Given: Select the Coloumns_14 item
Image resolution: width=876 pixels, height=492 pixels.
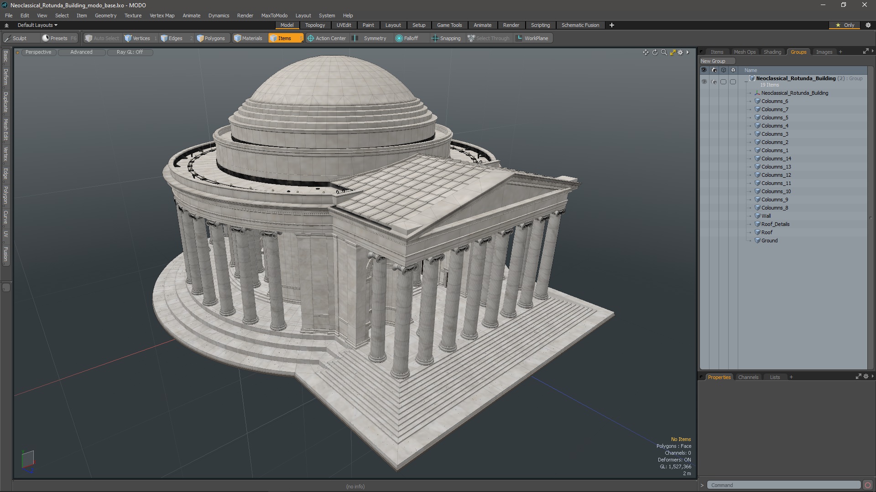Looking at the screenshot, I should click(x=776, y=159).
